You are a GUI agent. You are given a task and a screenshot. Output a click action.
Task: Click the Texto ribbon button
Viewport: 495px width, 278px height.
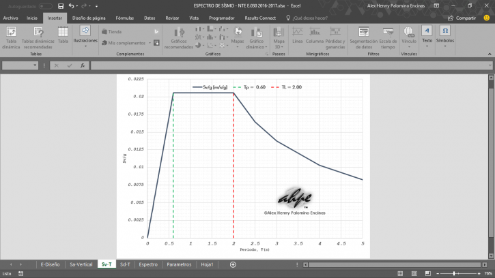426,35
